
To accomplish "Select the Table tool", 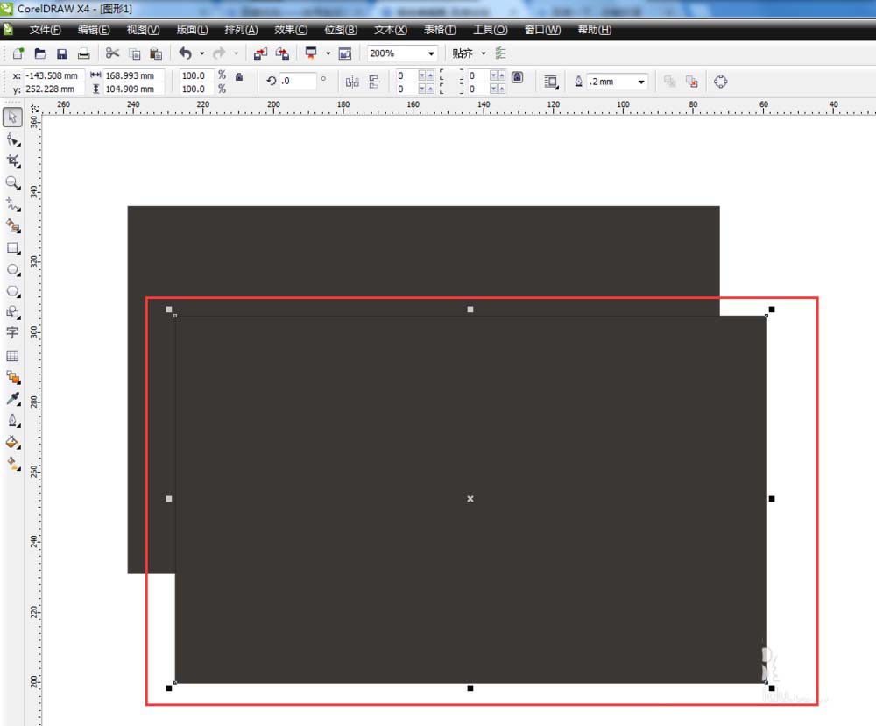I will coord(13,356).
